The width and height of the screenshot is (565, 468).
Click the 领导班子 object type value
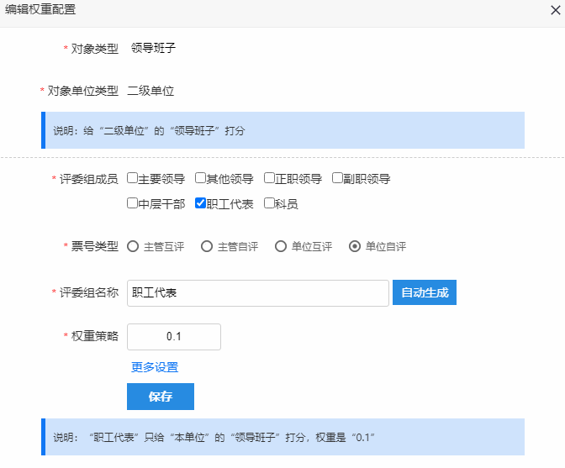coord(153,48)
